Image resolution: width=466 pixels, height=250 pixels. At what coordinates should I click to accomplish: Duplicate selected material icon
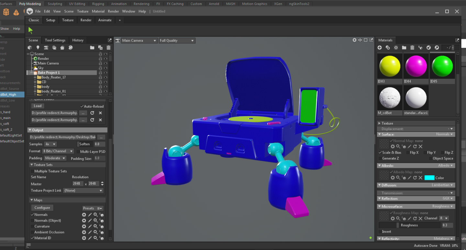tap(388, 48)
